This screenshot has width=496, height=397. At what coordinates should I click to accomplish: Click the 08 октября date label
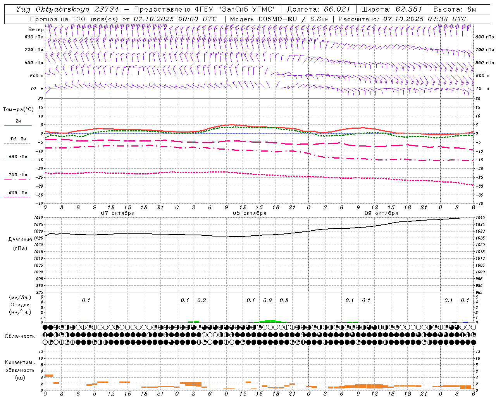click(250, 213)
